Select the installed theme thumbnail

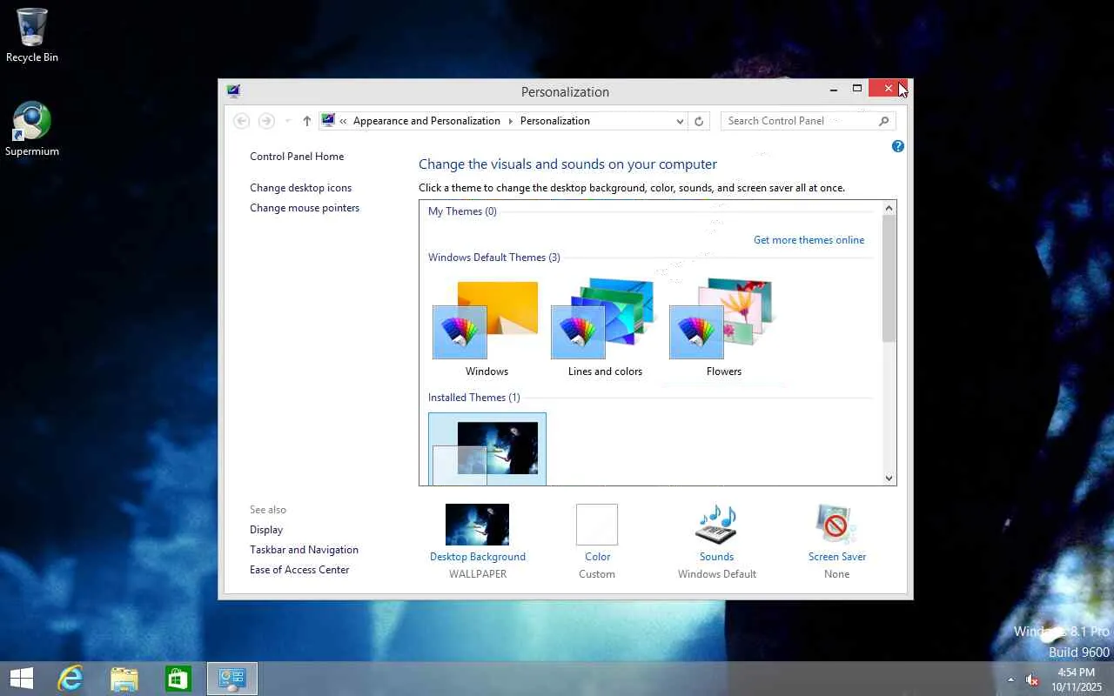click(487, 449)
